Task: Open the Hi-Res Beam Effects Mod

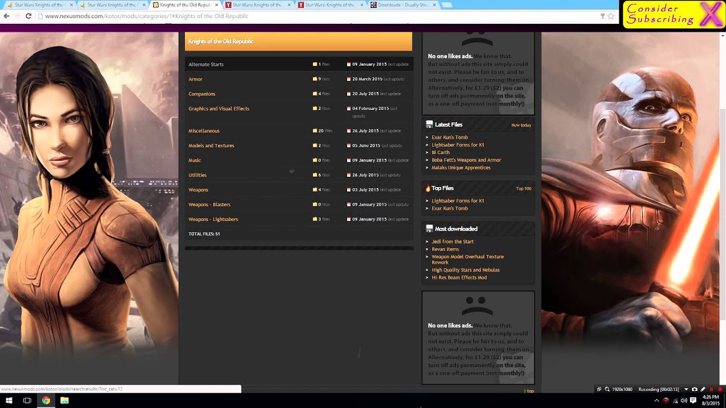Action: (x=459, y=278)
